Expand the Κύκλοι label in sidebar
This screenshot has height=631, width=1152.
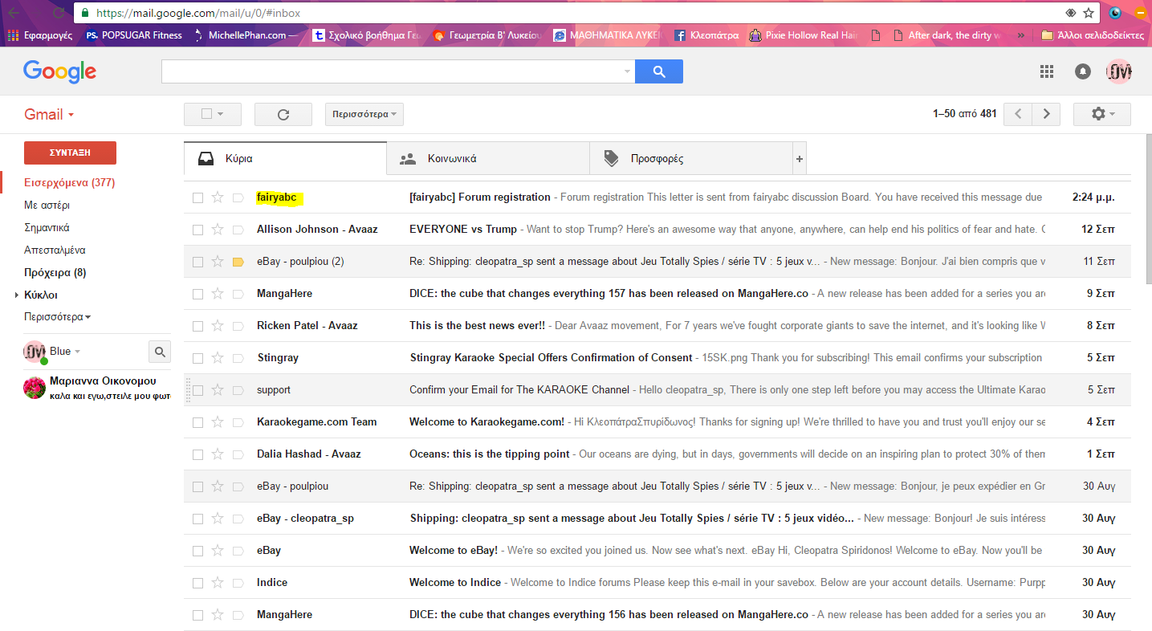(x=17, y=295)
